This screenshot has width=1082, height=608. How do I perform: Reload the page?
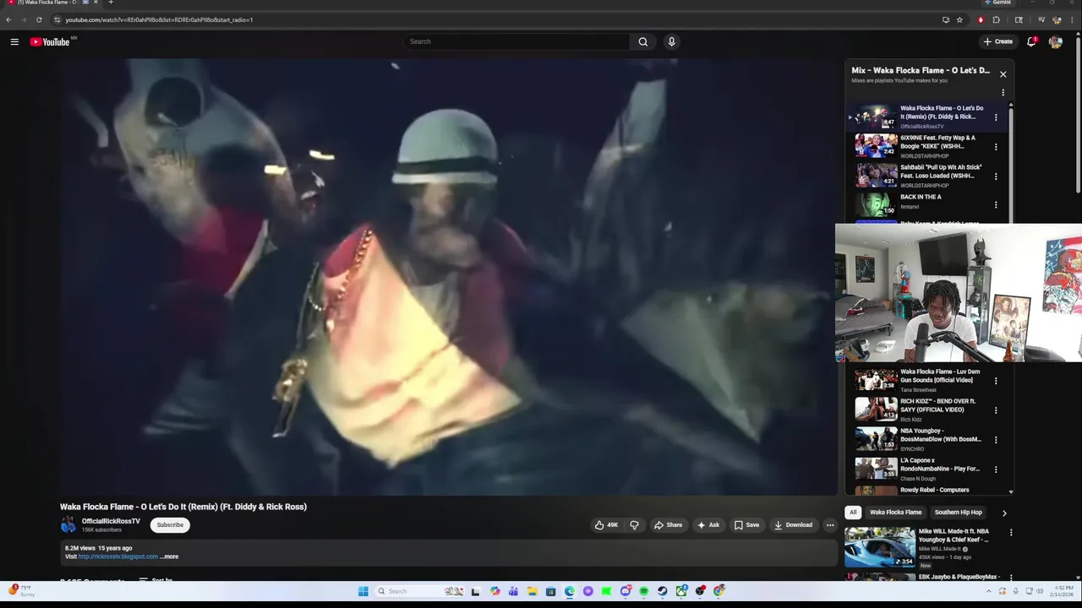(x=39, y=19)
